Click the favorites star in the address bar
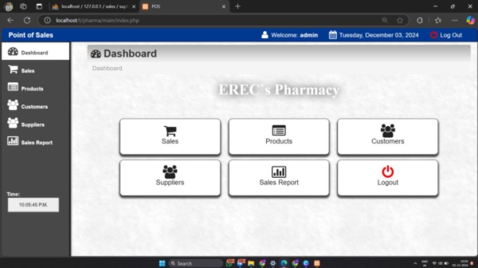 399,20
